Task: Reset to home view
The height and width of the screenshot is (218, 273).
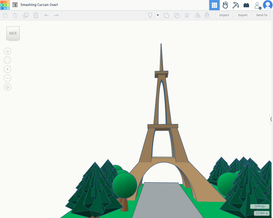Action: [x=8, y=51]
